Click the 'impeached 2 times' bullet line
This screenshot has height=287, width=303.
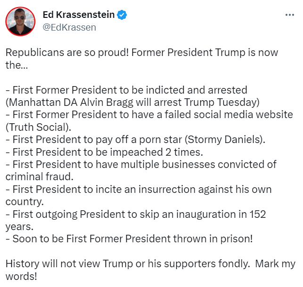tap(104, 152)
